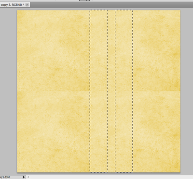This screenshot has width=193, height=179.
Task: Click the narrow strip between both selections
Action: coord(111,91)
